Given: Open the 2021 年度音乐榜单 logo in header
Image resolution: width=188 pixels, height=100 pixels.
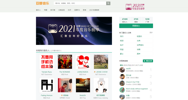Looking at the screenshot, I should tap(135, 7).
